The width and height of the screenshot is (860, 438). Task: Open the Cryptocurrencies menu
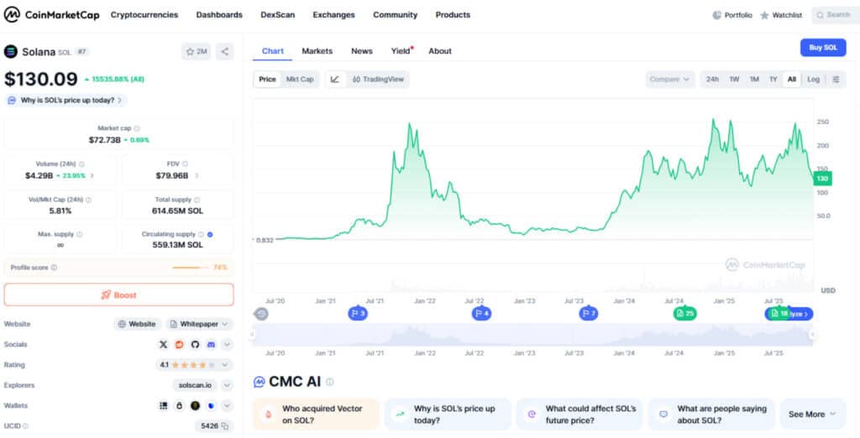point(144,15)
